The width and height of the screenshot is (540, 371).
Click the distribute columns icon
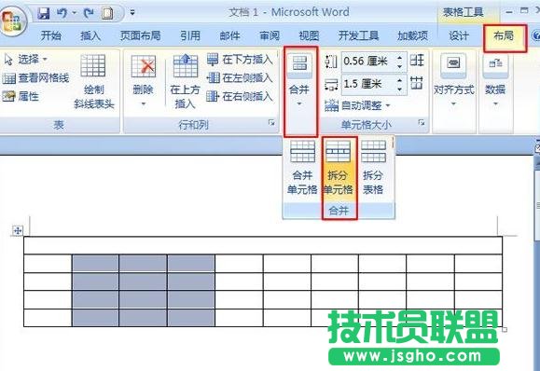tap(417, 83)
